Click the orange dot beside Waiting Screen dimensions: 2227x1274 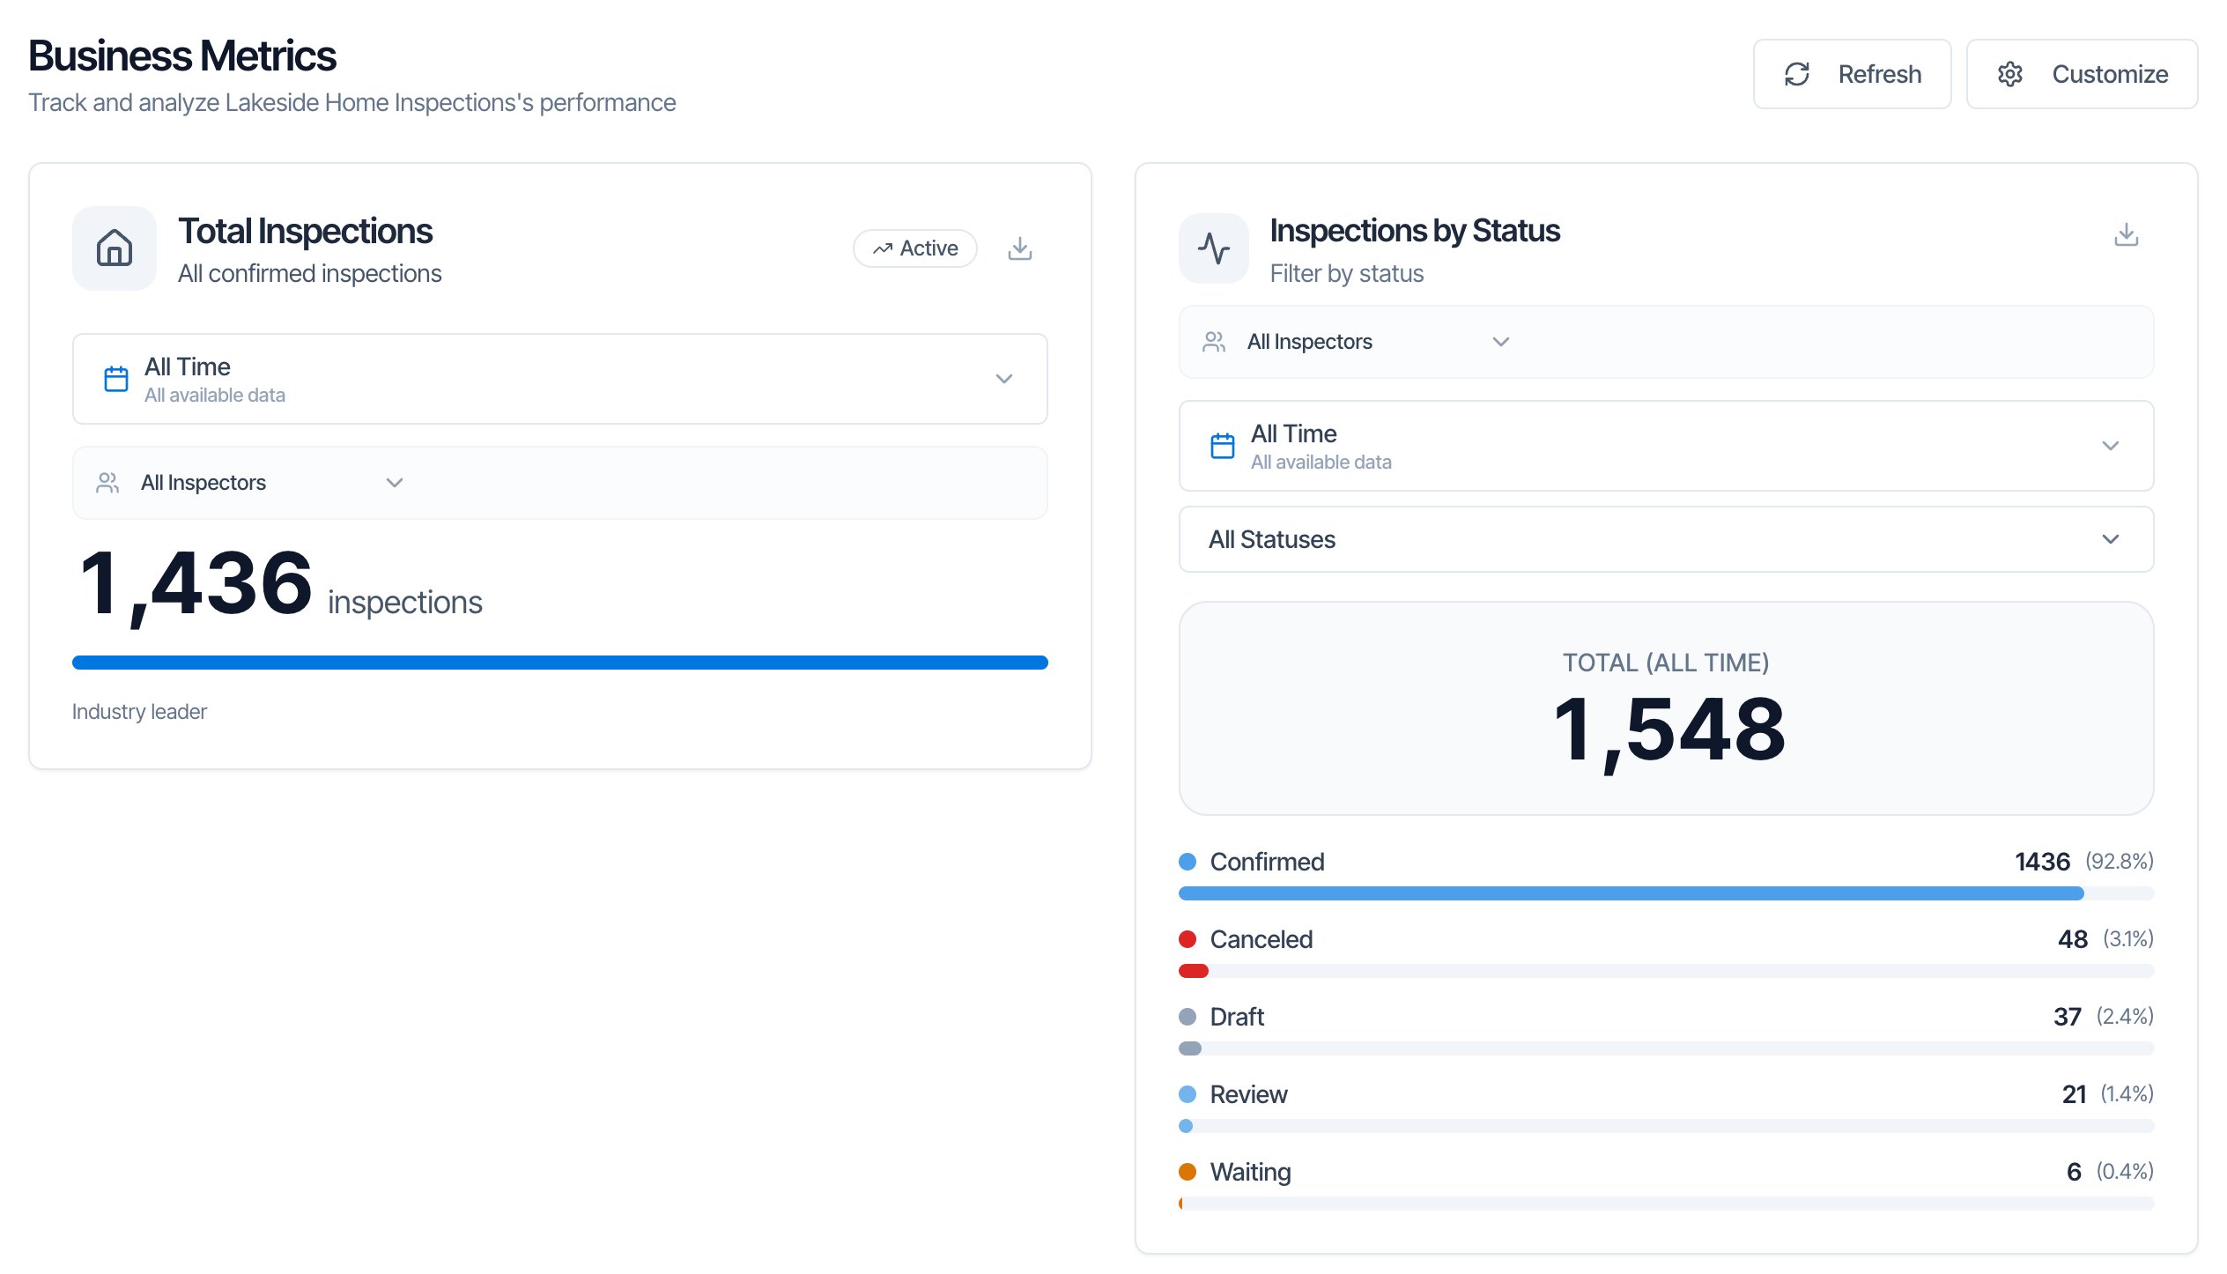(x=1187, y=1172)
